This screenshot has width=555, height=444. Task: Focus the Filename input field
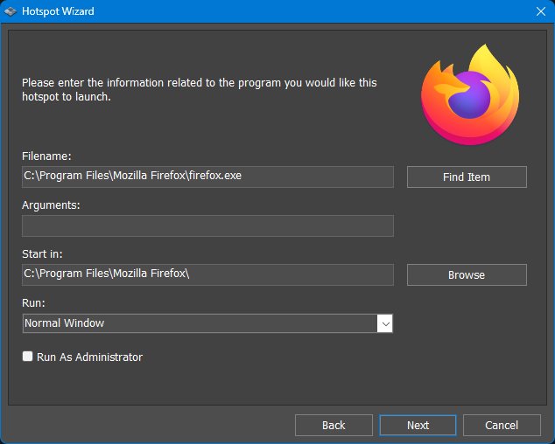tap(207, 177)
